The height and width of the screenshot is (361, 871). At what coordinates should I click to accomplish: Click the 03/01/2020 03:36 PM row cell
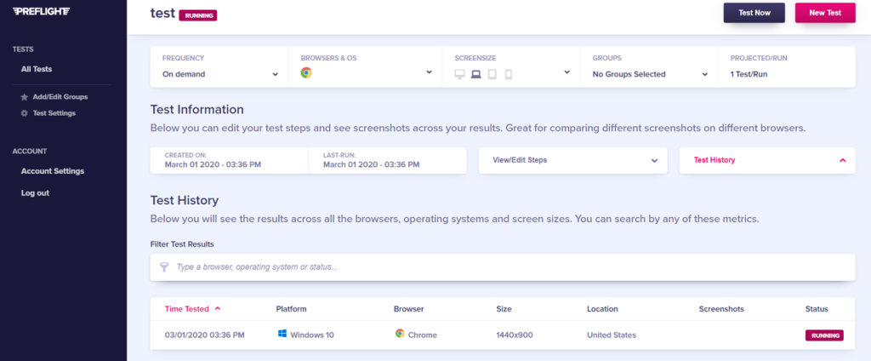pyautogui.click(x=204, y=335)
